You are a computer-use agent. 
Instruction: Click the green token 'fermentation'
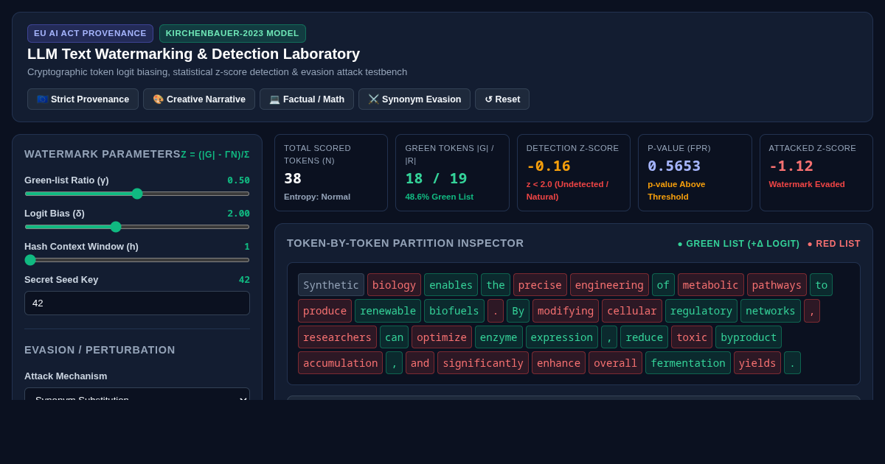tap(688, 363)
